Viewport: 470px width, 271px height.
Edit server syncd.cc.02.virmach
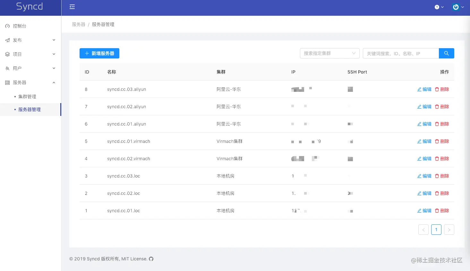tap(424, 159)
